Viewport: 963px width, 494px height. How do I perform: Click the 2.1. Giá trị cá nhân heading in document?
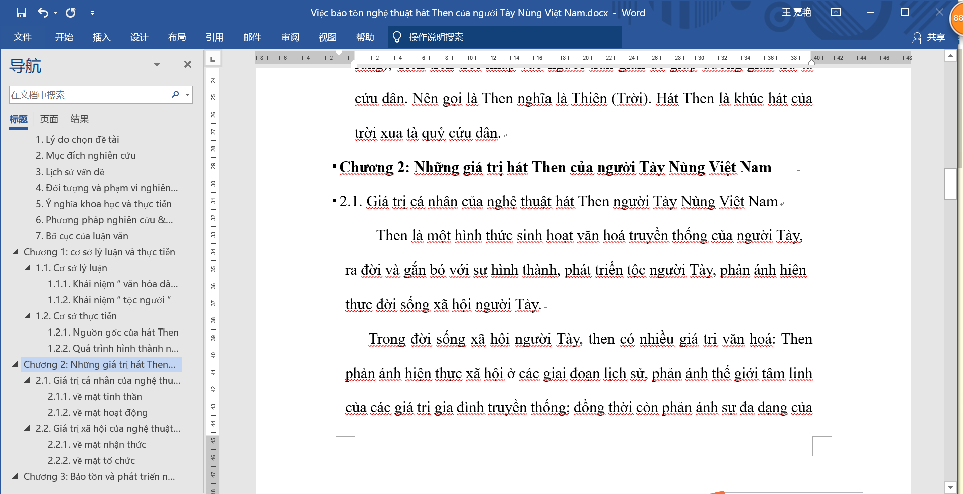point(559,201)
